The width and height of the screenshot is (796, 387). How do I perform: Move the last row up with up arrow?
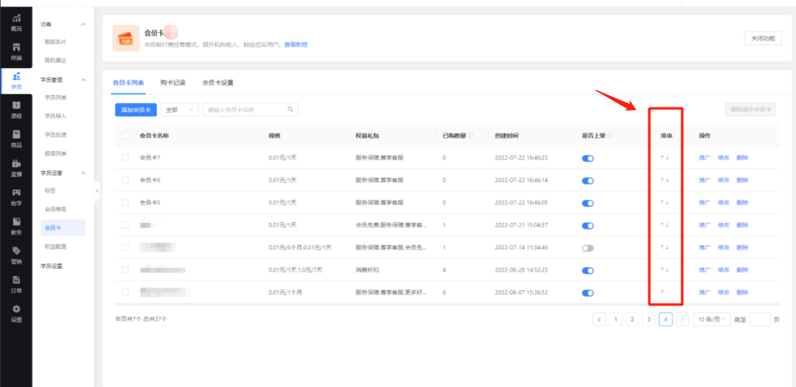pos(662,292)
